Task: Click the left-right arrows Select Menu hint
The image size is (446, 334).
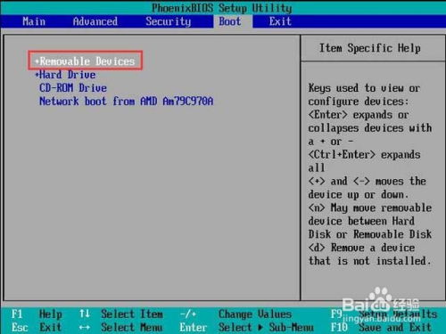Action: coord(121,327)
